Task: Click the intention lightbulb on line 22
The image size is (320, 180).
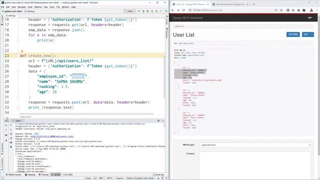Action: coord(22,51)
